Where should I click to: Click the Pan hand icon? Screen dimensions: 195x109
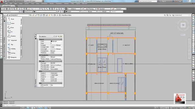[40, 9]
